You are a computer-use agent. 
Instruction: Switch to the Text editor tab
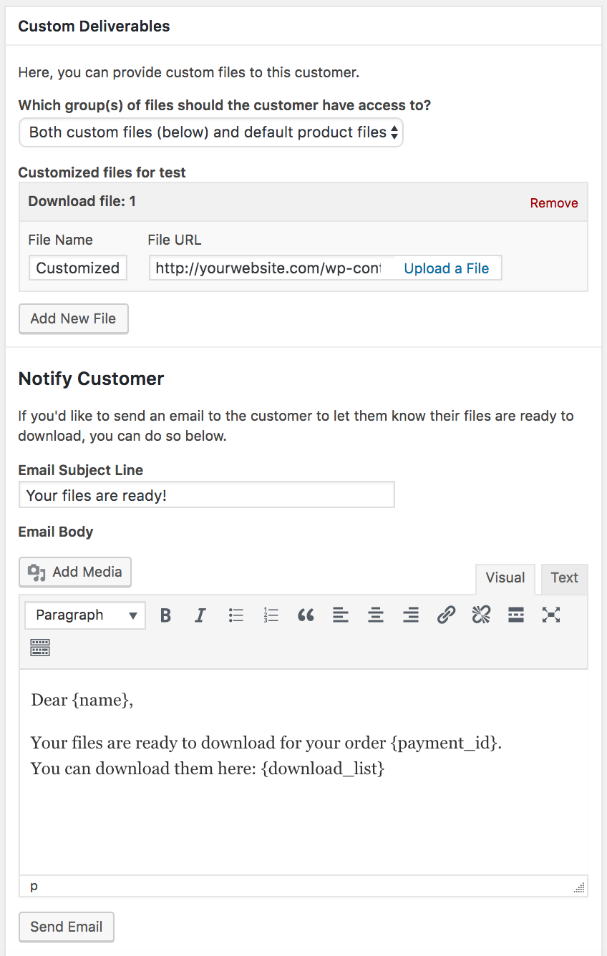click(x=564, y=578)
